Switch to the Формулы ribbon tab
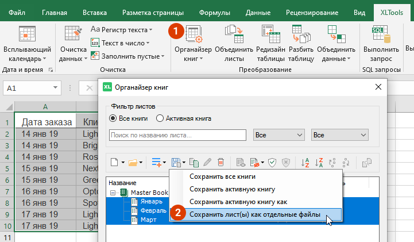Image resolution: width=414 pixels, height=242 pixels. 215,12
